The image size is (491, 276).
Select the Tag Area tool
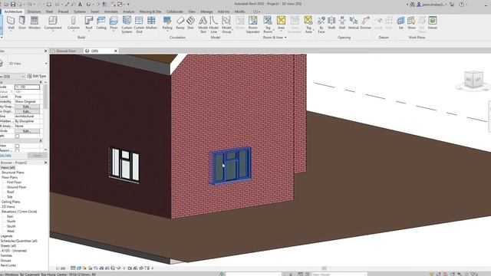pos(308,25)
